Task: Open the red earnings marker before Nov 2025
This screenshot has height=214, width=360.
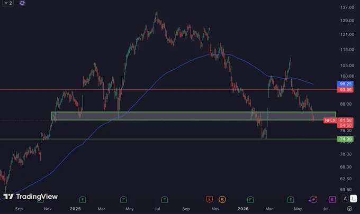Action: click(x=209, y=200)
